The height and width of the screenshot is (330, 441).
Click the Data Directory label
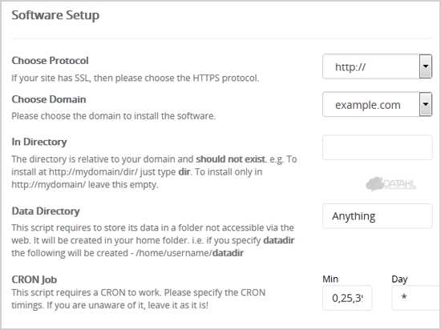[46, 211]
